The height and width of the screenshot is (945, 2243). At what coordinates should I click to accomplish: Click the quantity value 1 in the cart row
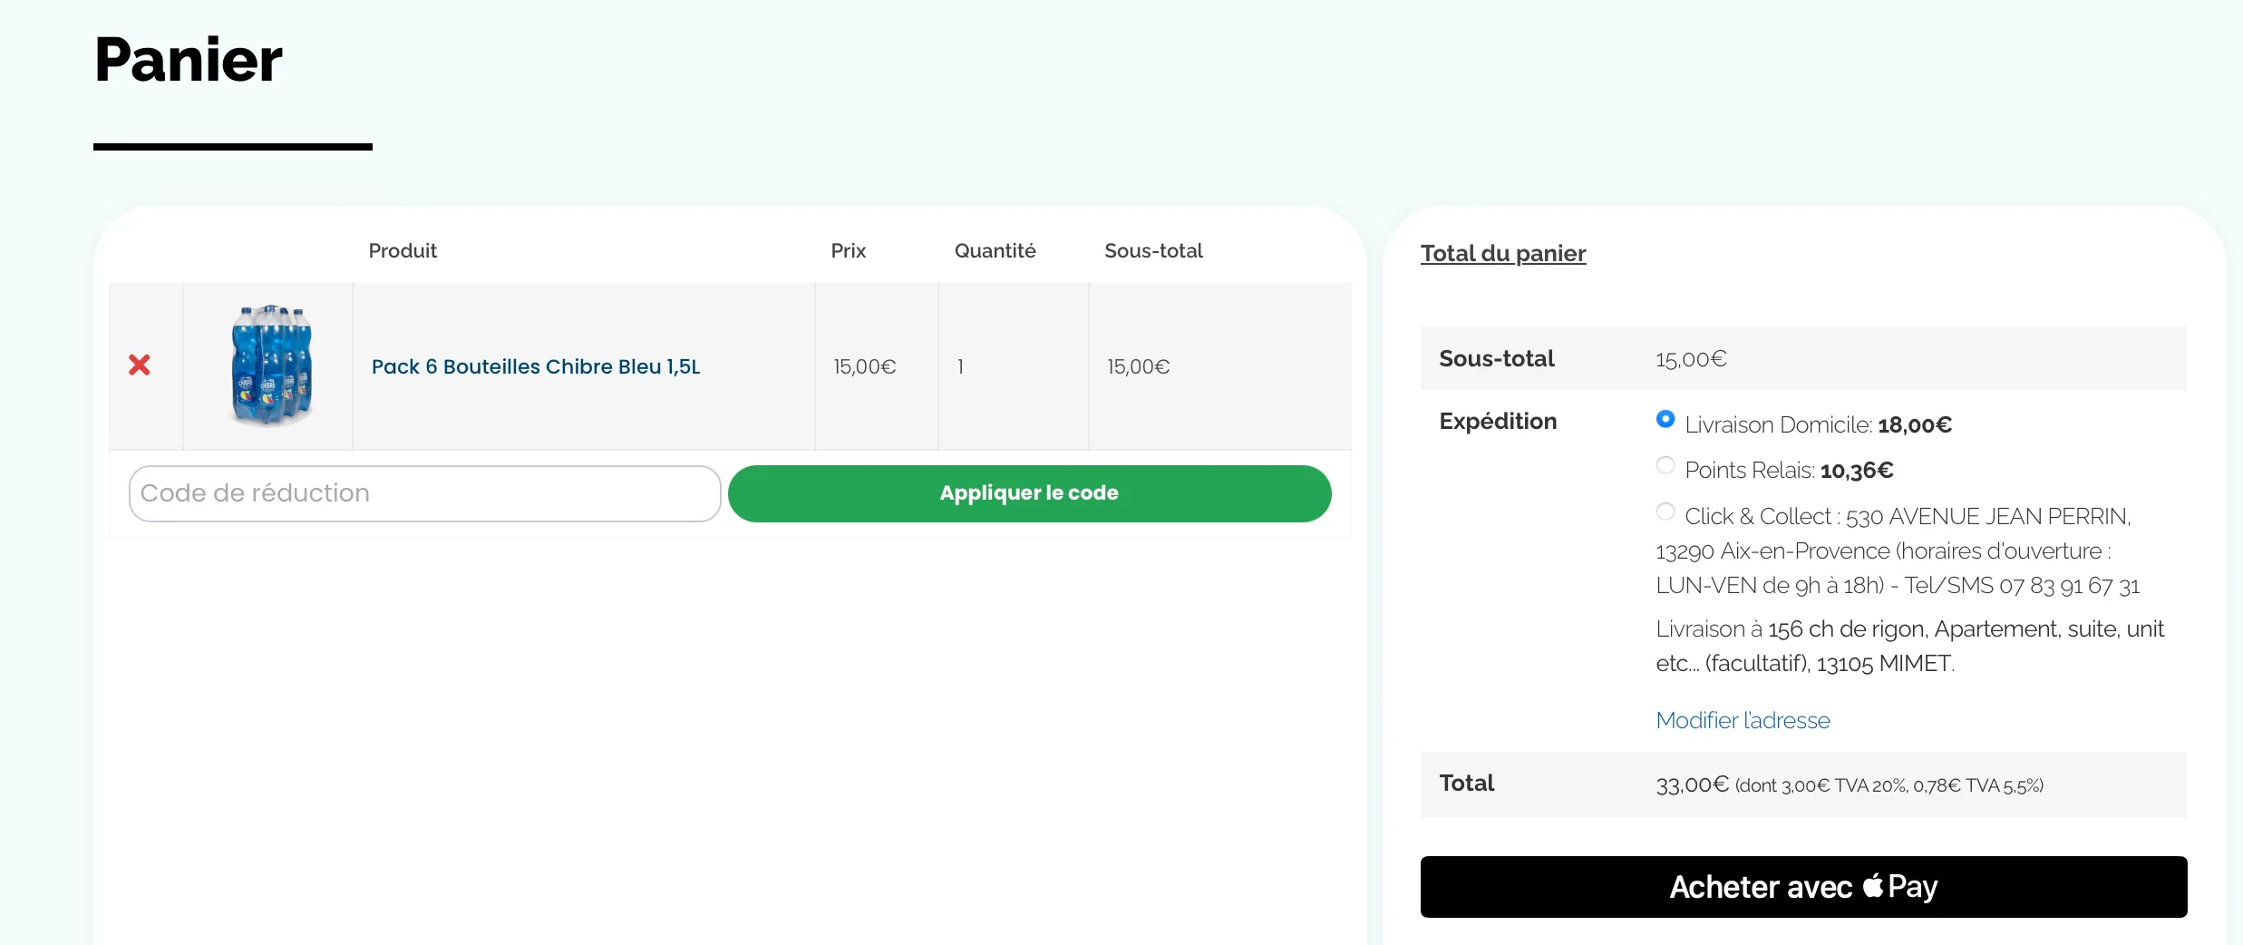pos(960,366)
